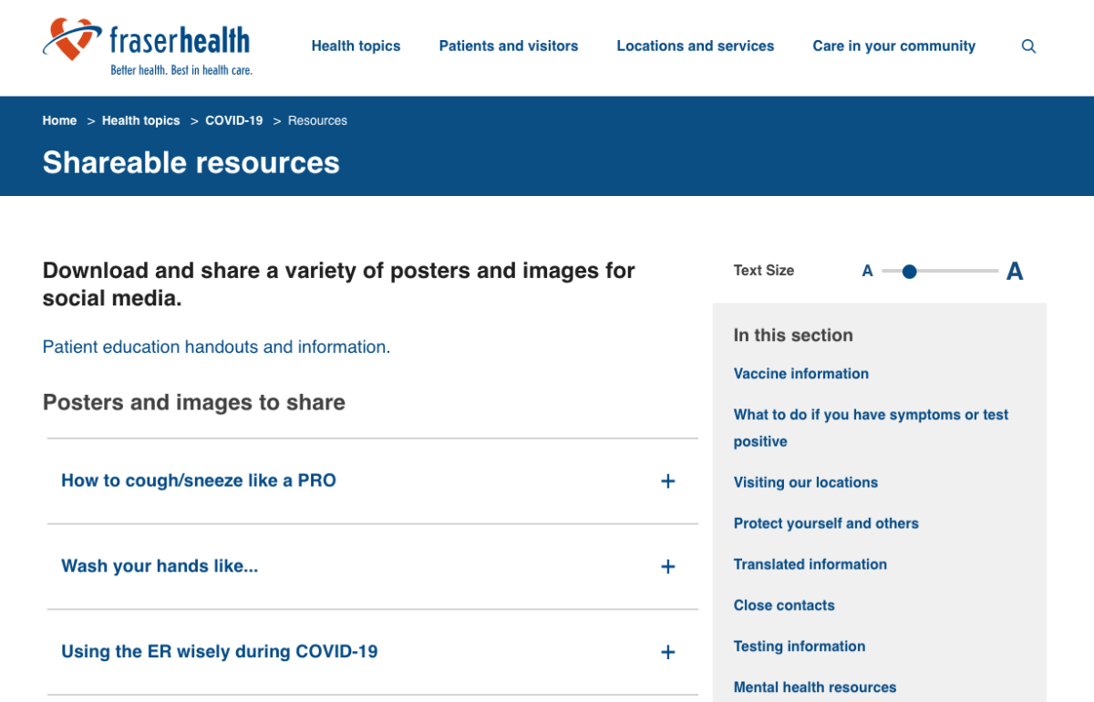The height and width of the screenshot is (702, 1094).
Task: Go to Vaccine information page
Action: click(x=800, y=374)
